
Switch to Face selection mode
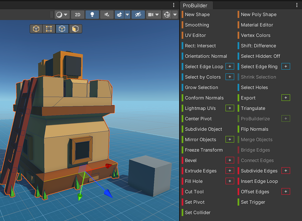75,29
